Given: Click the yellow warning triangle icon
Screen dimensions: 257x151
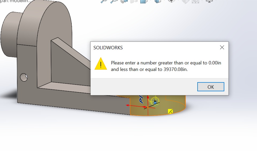Looking at the screenshot, I should pos(101,64).
